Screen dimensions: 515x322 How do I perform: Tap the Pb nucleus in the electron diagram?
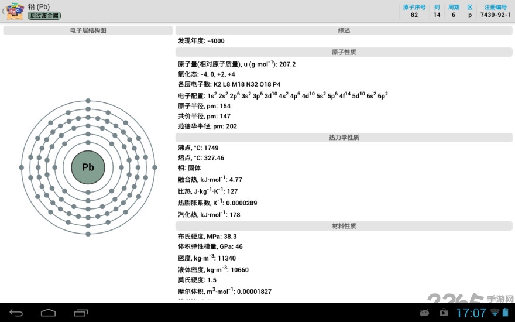click(x=88, y=167)
